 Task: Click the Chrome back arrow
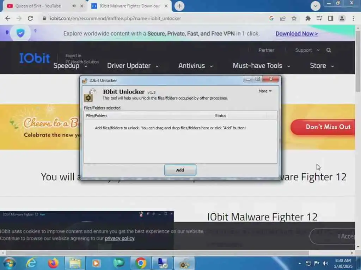(x=8, y=18)
